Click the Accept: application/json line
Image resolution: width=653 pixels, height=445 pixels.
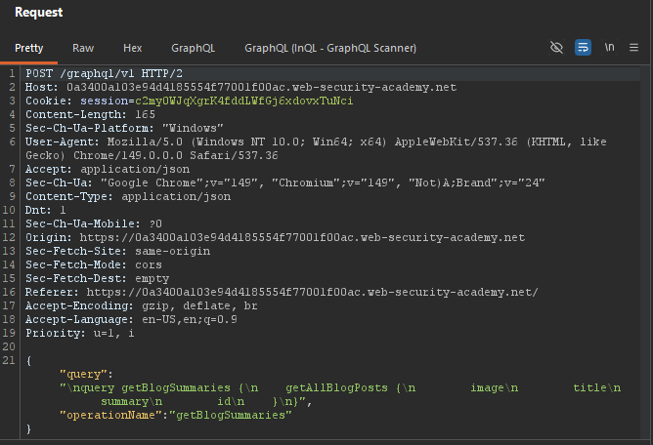click(x=108, y=169)
